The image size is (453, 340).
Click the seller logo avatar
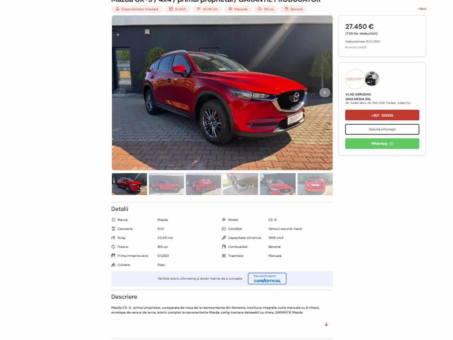click(355, 79)
